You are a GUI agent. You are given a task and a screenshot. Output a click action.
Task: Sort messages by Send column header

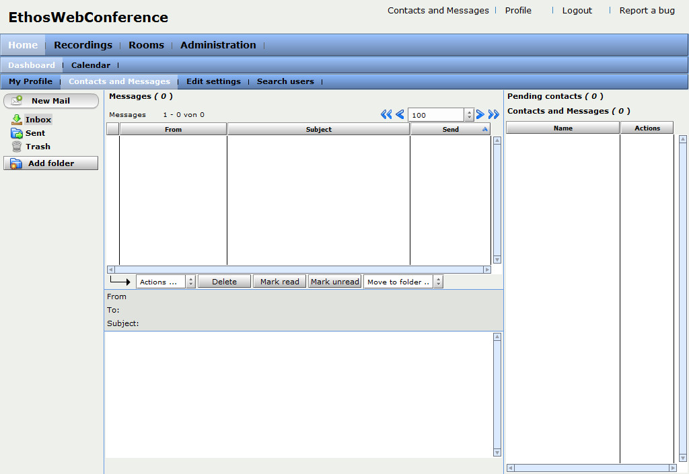click(450, 129)
